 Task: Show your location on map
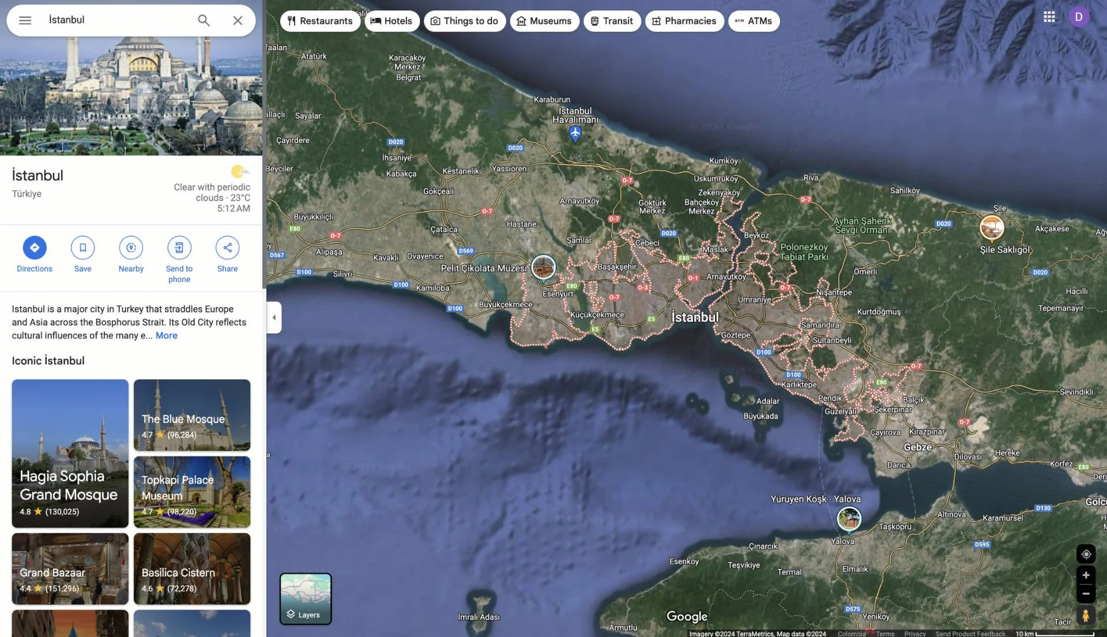click(1086, 554)
